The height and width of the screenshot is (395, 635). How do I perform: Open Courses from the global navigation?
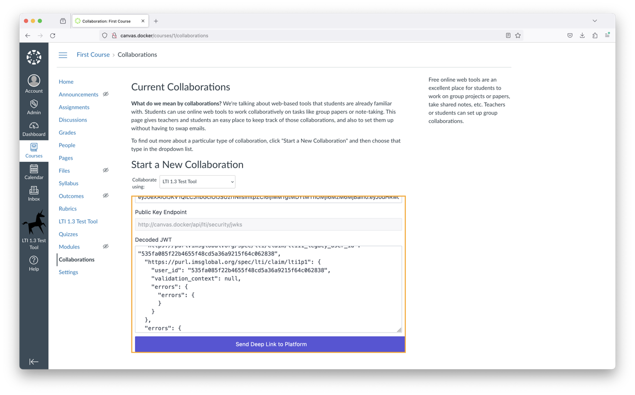pyautogui.click(x=34, y=149)
